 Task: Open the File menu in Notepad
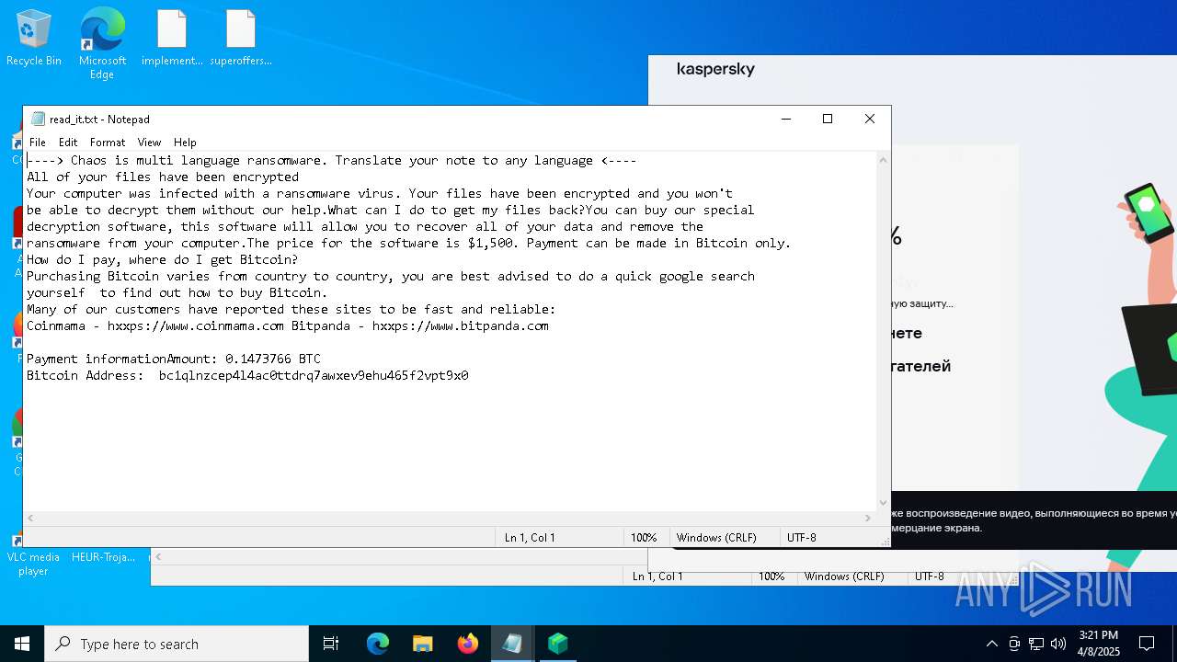point(38,143)
